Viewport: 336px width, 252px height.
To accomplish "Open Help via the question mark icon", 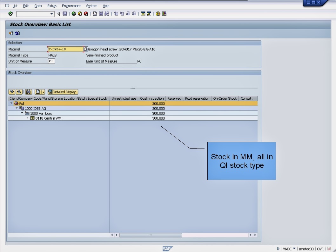I will coord(158,14).
